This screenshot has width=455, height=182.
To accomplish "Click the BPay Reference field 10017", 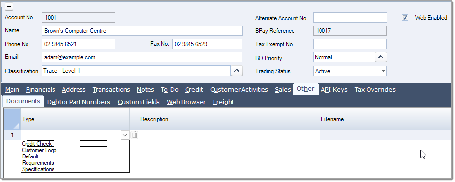I will (x=350, y=31).
